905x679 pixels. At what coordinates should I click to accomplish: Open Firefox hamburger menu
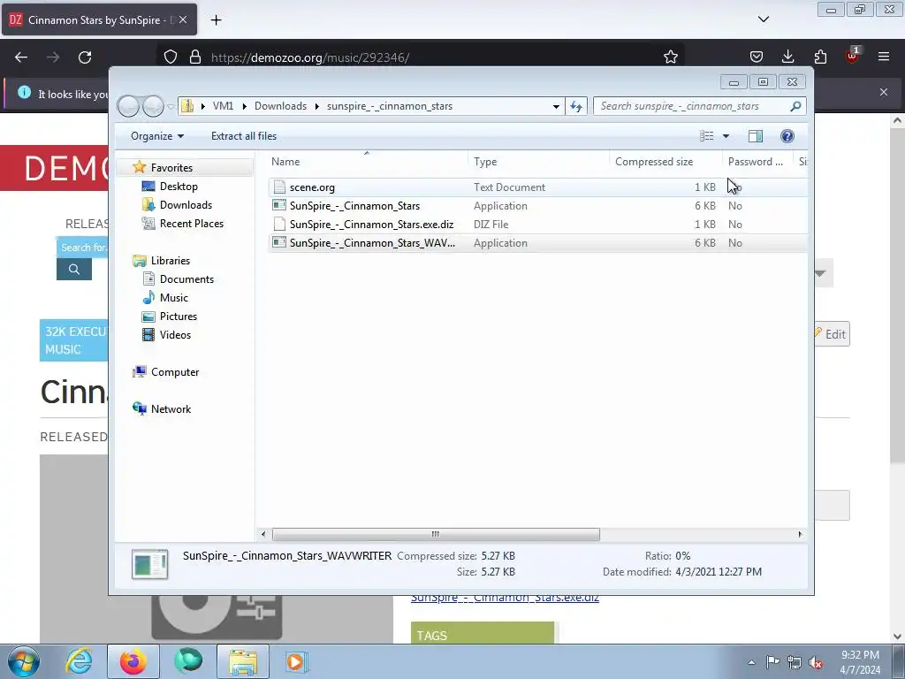point(884,57)
